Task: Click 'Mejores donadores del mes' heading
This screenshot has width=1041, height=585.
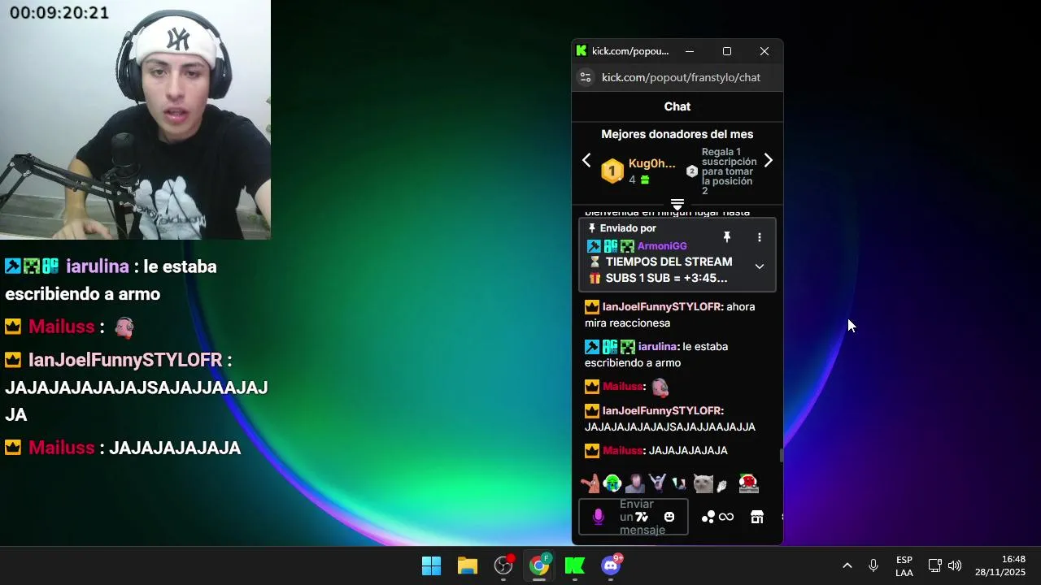Action: coord(677,134)
